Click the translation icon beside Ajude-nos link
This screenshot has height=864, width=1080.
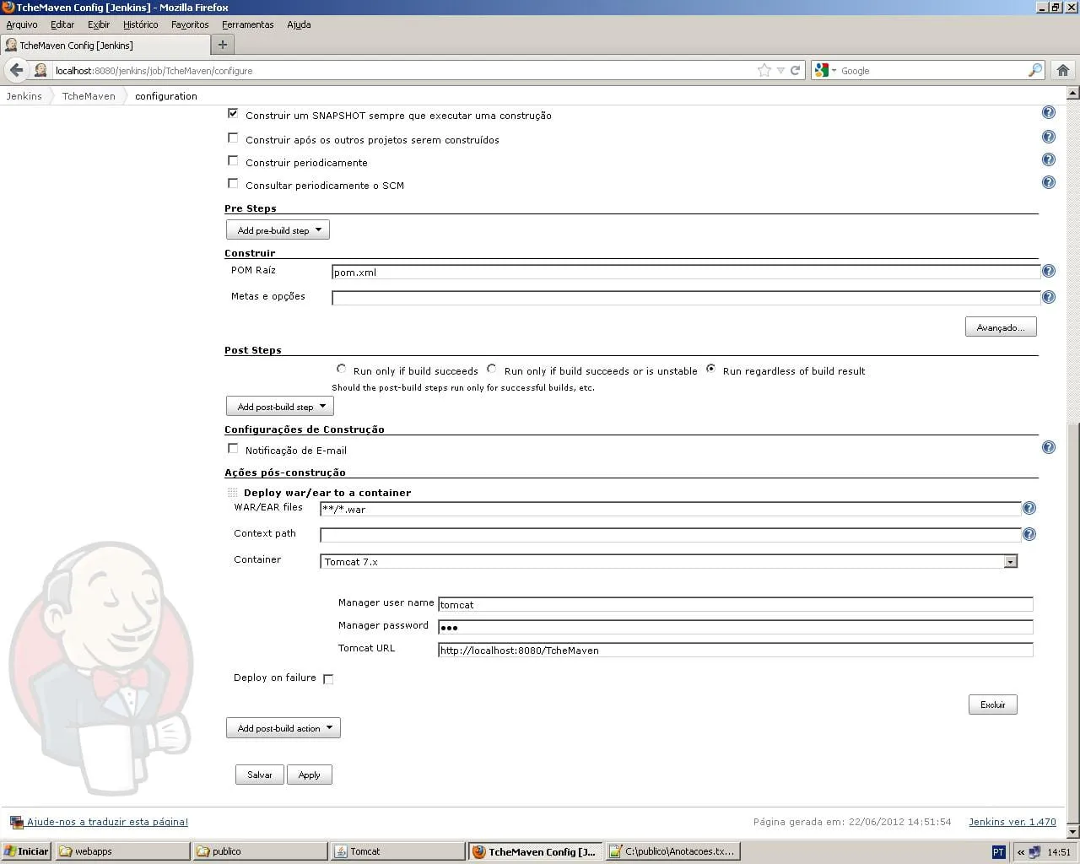pos(16,822)
